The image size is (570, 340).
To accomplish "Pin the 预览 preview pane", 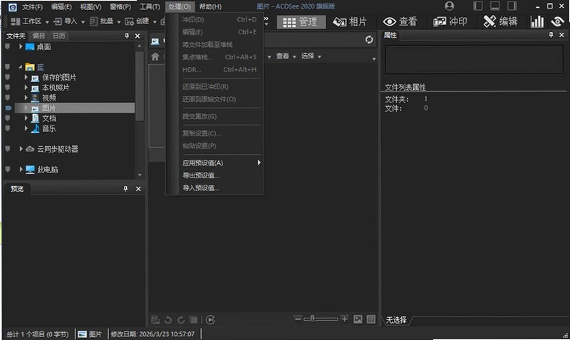I will pyautogui.click(x=125, y=189).
